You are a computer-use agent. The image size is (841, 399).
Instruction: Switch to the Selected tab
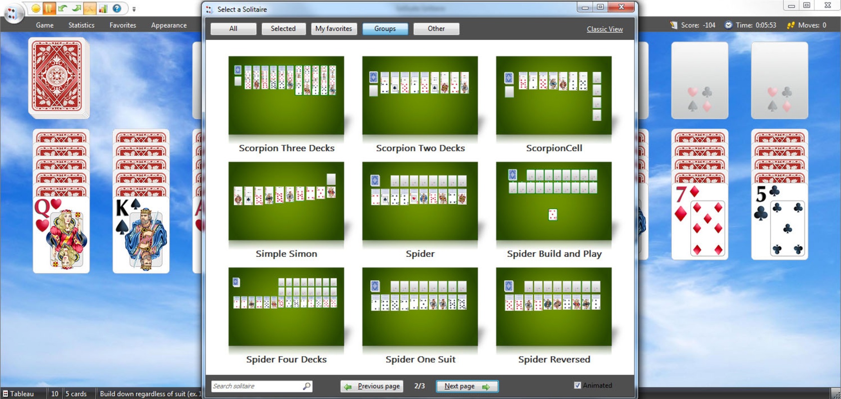coord(283,29)
